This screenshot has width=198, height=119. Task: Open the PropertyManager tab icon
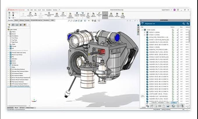13,25
